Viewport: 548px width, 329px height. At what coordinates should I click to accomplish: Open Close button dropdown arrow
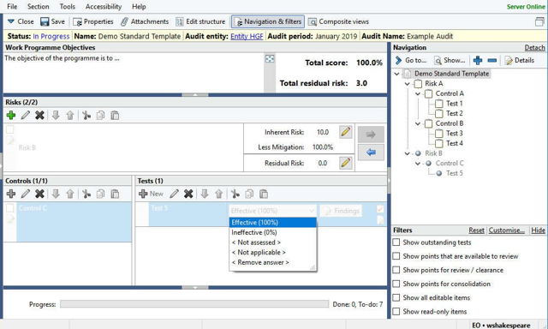tap(11, 21)
